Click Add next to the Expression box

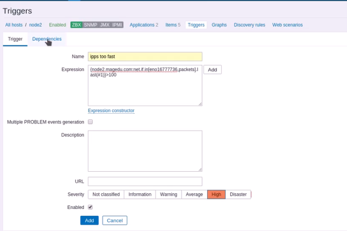tap(213, 70)
